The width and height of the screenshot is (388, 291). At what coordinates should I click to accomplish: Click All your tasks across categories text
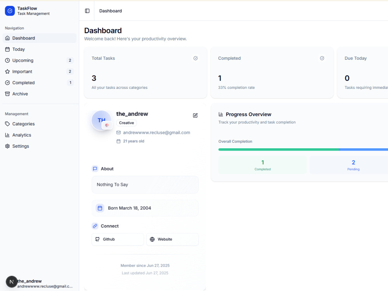[x=120, y=88]
